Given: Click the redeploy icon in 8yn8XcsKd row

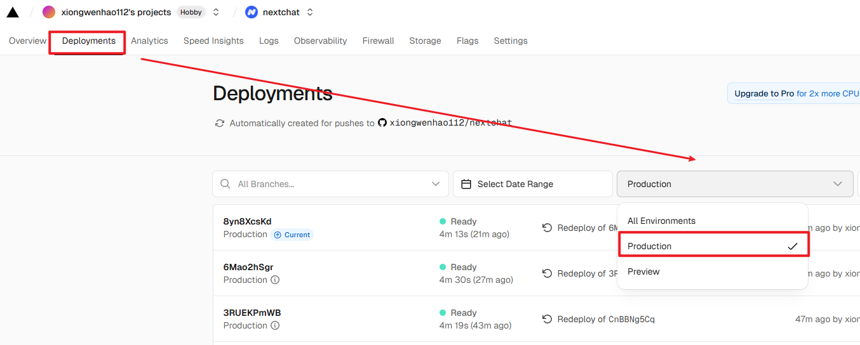Looking at the screenshot, I should [547, 228].
